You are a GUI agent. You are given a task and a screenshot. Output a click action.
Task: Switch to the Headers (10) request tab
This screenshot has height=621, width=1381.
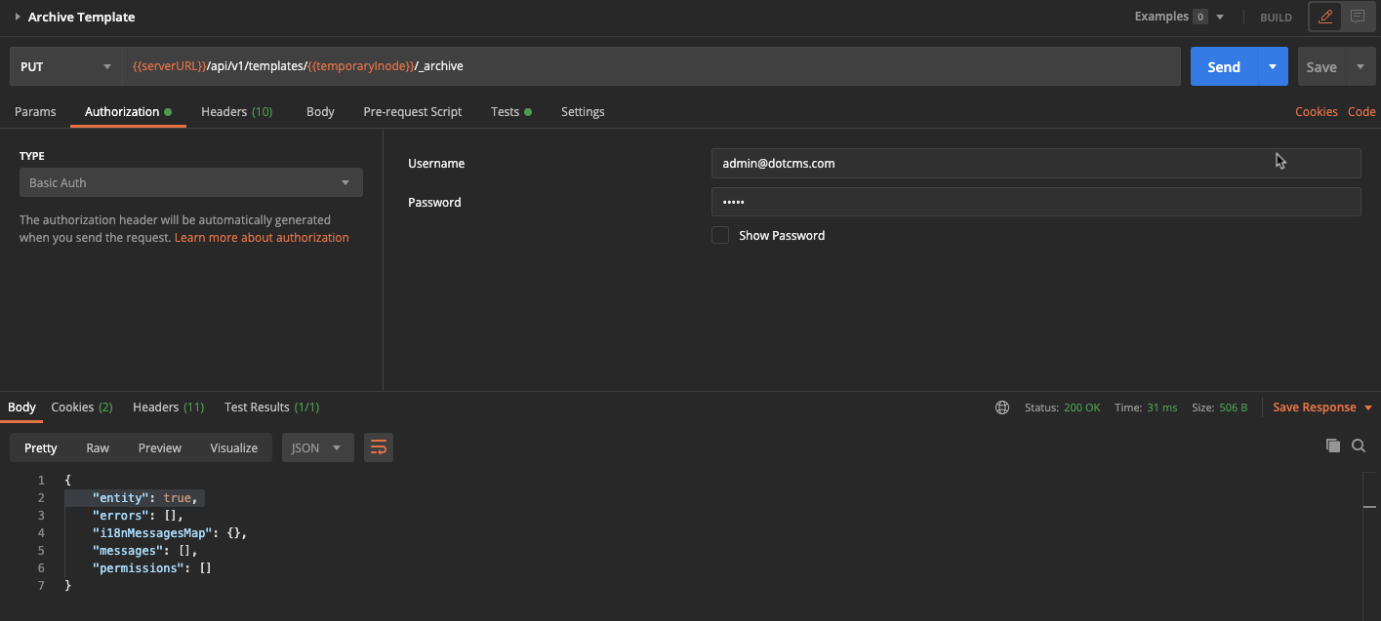pyautogui.click(x=236, y=111)
